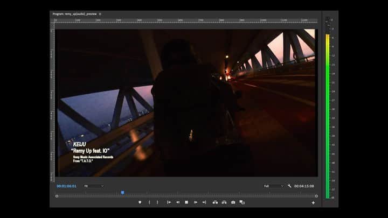Open the Button Editor plus icon

pyautogui.click(x=313, y=203)
